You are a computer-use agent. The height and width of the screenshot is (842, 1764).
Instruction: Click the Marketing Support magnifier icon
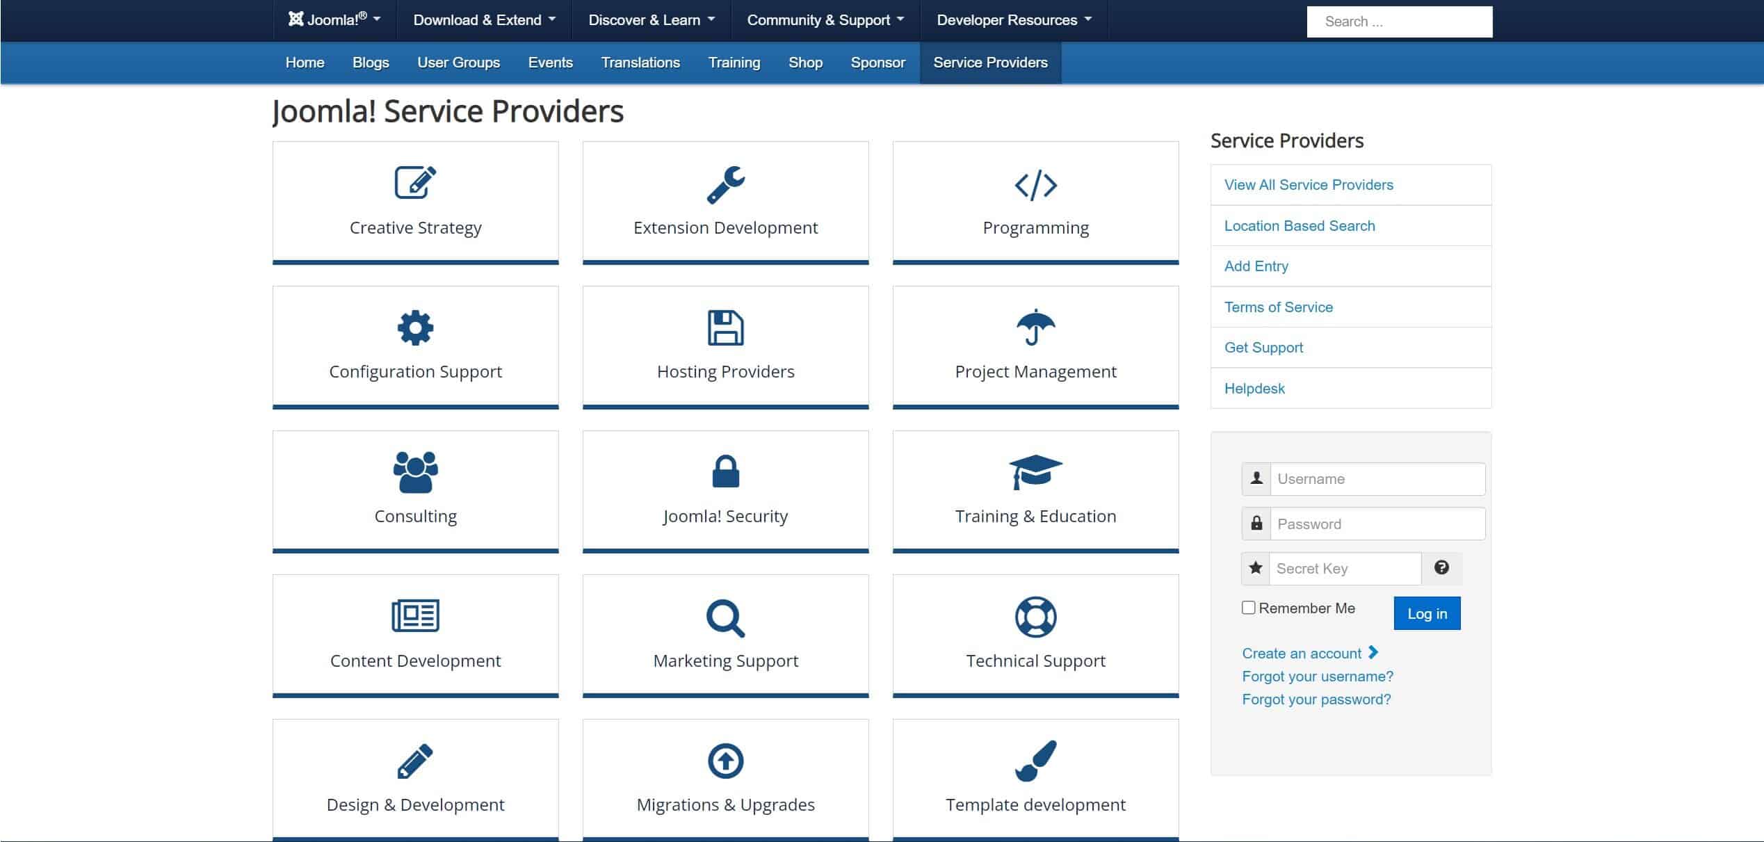725,617
